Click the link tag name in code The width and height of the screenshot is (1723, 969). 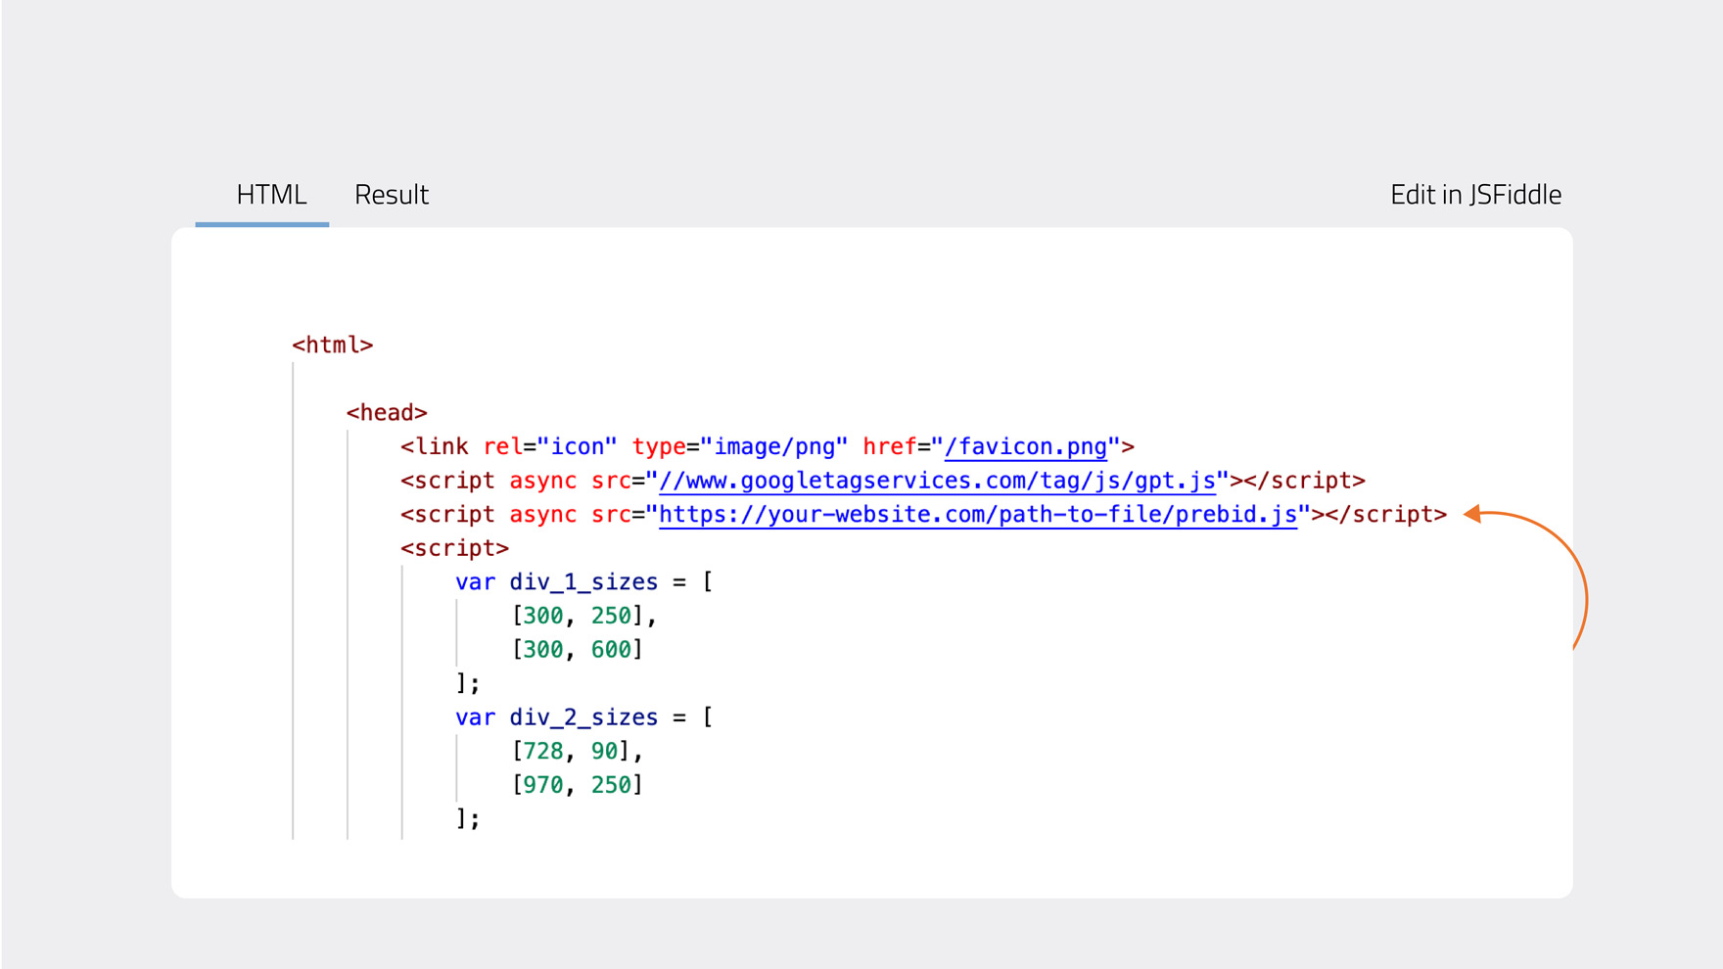(x=441, y=447)
